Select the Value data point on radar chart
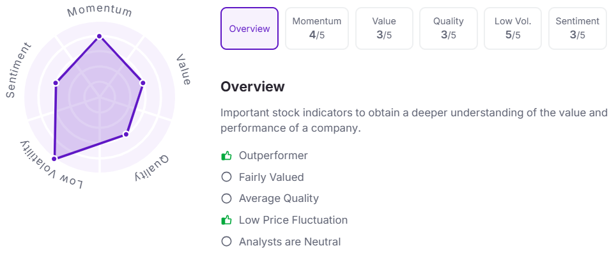This screenshot has width=616, height=255. tap(142, 83)
